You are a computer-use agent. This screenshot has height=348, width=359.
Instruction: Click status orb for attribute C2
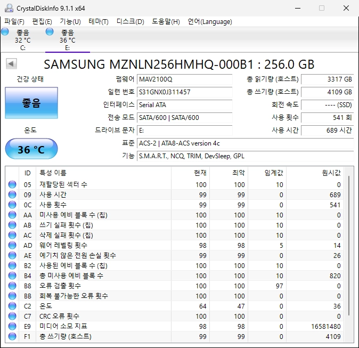pos(12,306)
